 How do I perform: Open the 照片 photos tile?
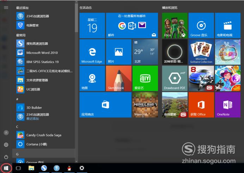(119, 52)
